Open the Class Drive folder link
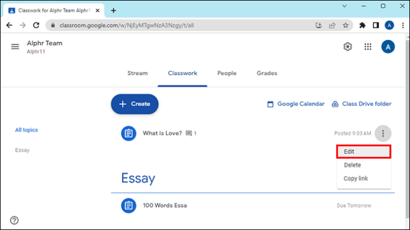Image resolution: width=410 pixels, height=230 pixels. pos(362,104)
